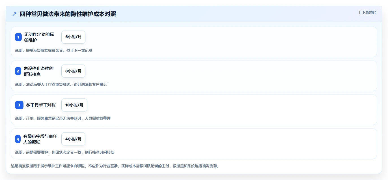Open the 上下游路径 link
This screenshot has height=180, width=388.
click(x=367, y=12)
